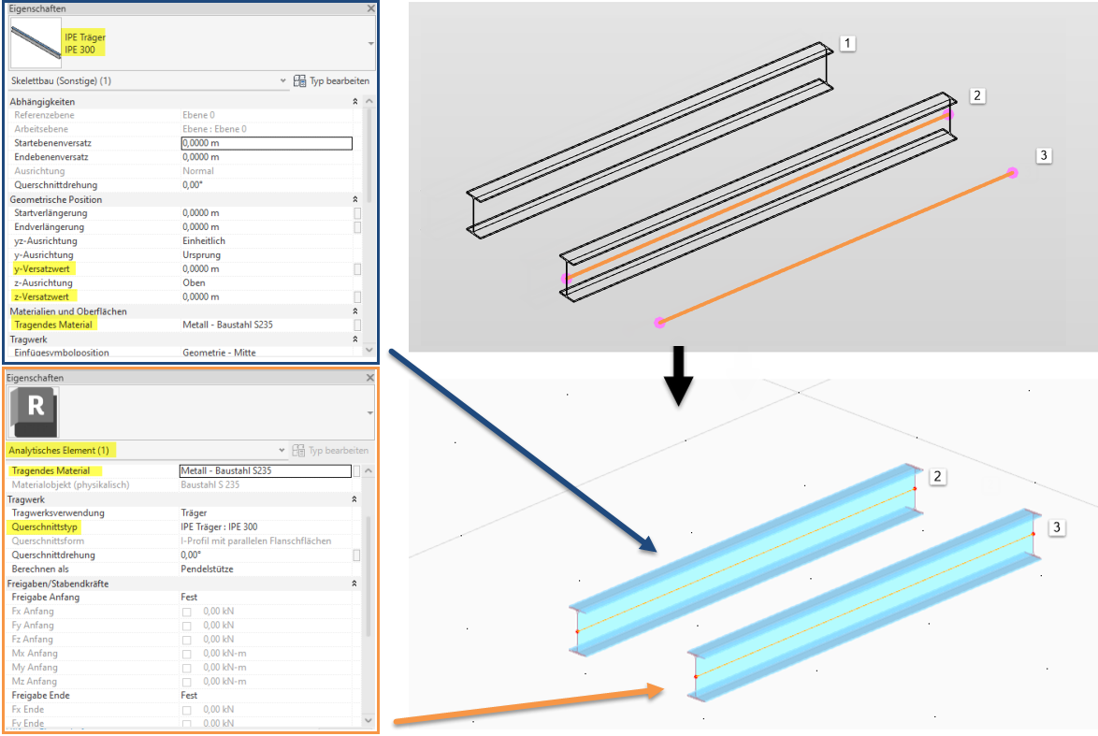The height and width of the screenshot is (736, 1098).
Task: Click the small button beside y-Versatzwert value
Action: 357,269
